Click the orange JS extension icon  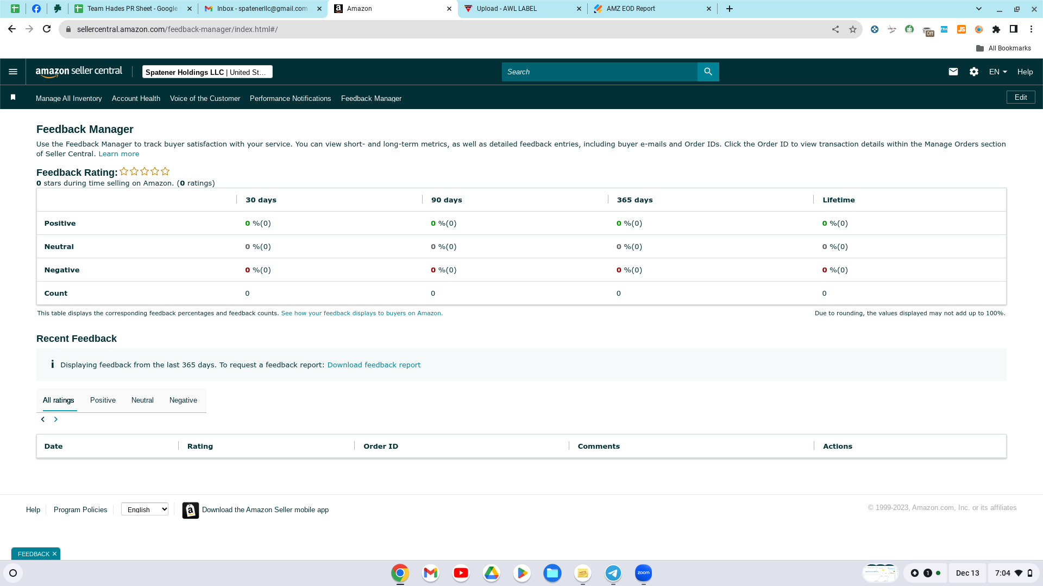click(962, 29)
